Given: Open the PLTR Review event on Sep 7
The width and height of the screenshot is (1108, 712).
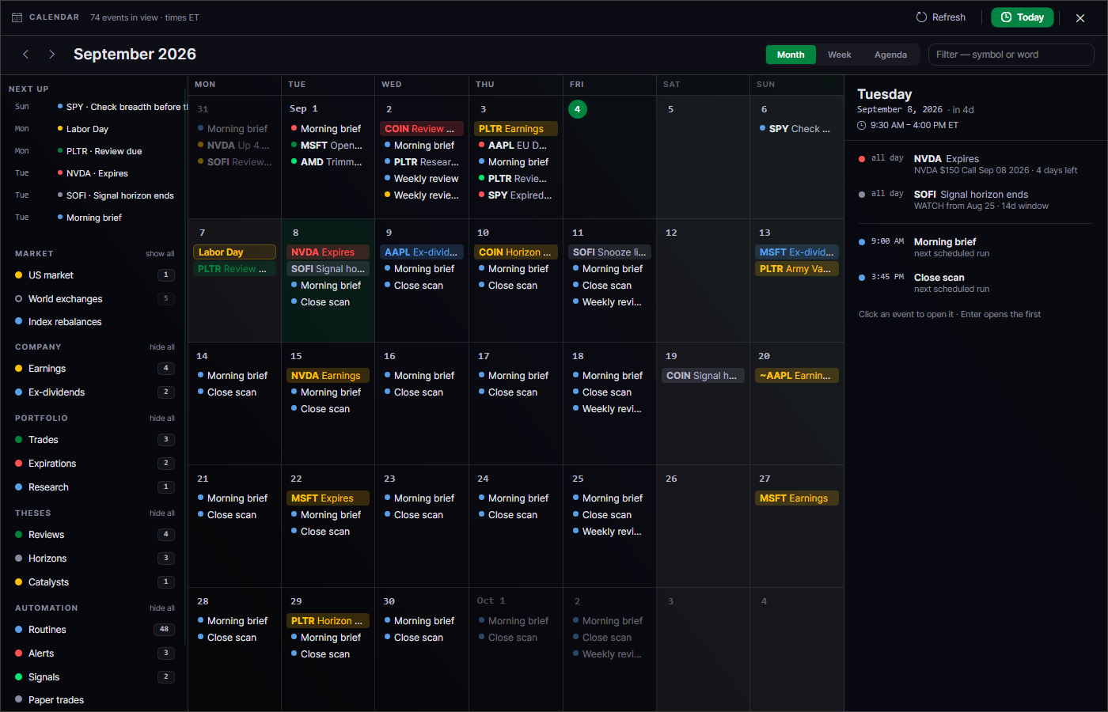Looking at the screenshot, I should point(234,269).
